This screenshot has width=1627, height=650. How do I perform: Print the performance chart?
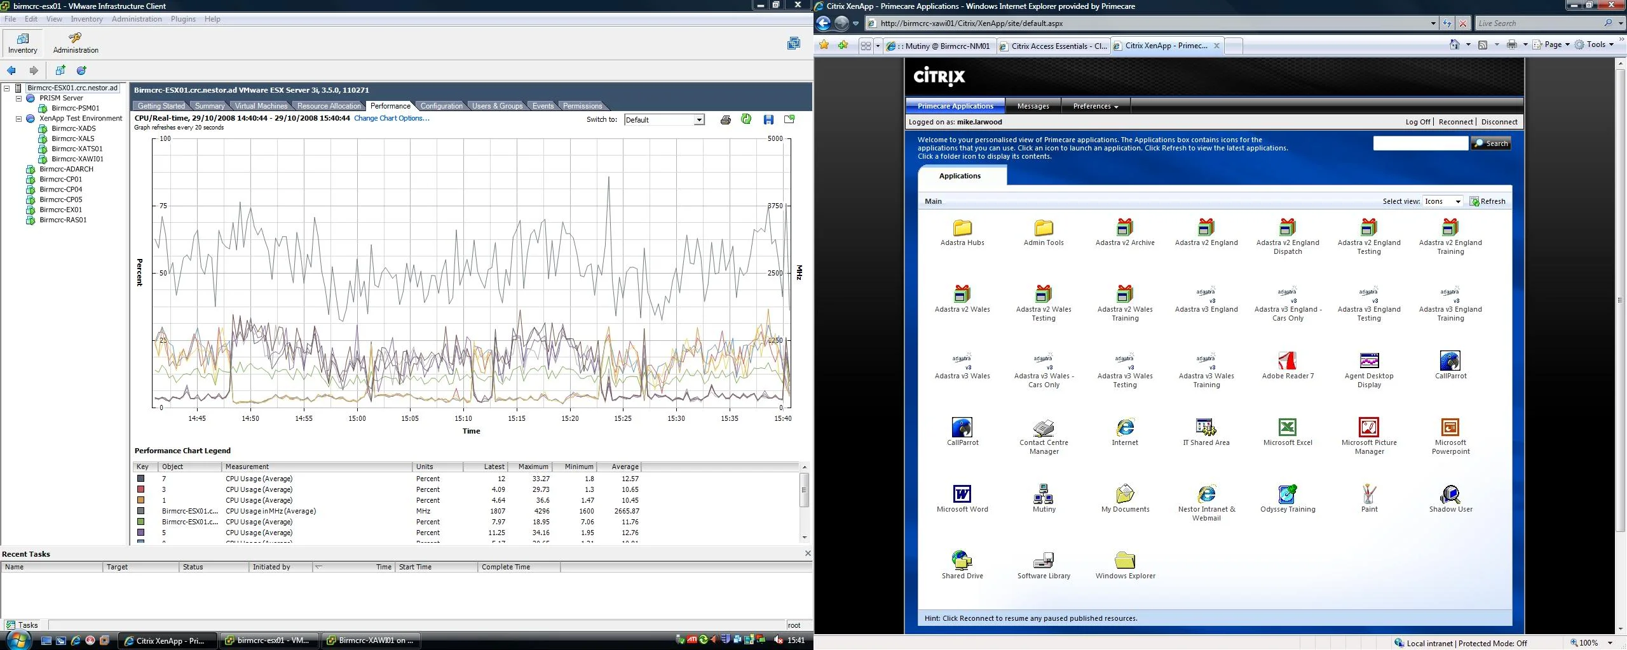coord(725,119)
